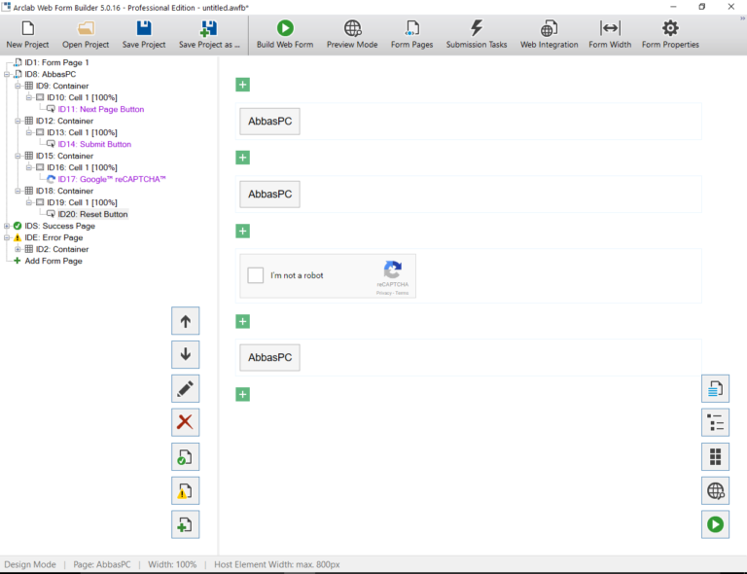Screen dimensions: 747x574
Task: Click green plus between first two AbbasPC buttons
Action: click(x=242, y=158)
